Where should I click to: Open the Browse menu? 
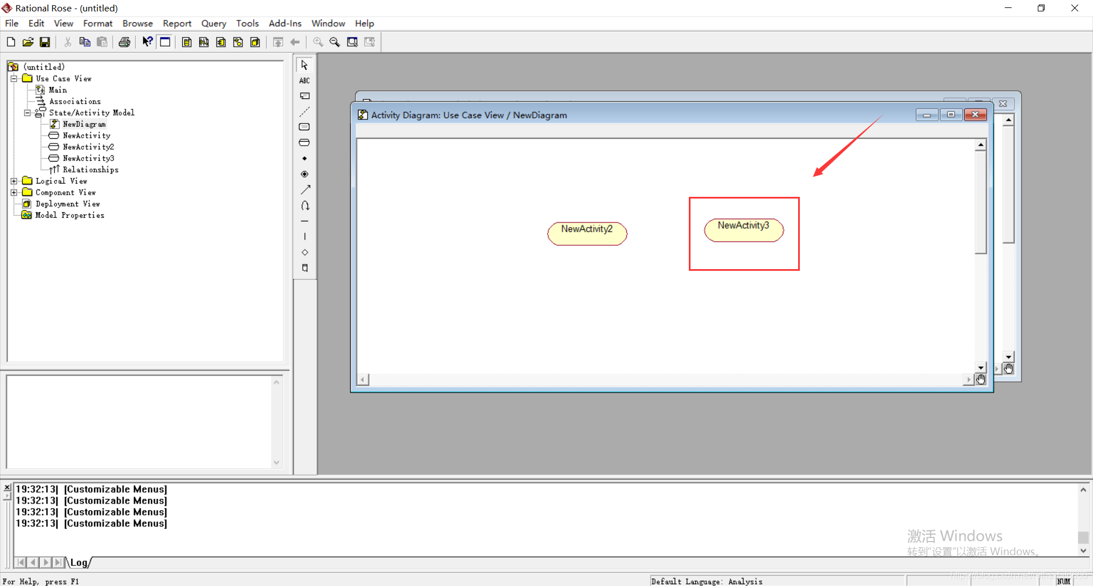pos(138,23)
